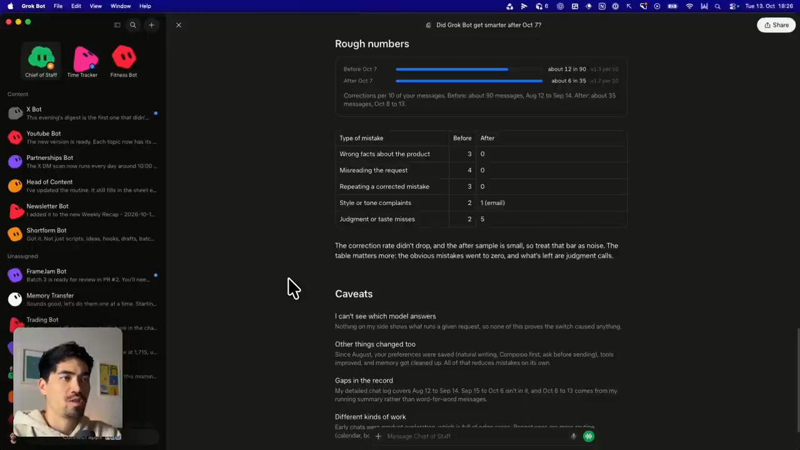Open the View menu

pos(96,6)
